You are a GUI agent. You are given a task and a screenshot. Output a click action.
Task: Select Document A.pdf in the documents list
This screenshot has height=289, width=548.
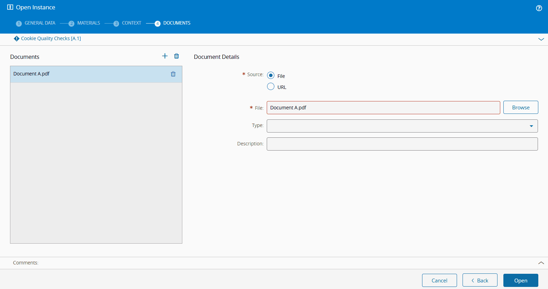pyautogui.click(x=86, y=74)
